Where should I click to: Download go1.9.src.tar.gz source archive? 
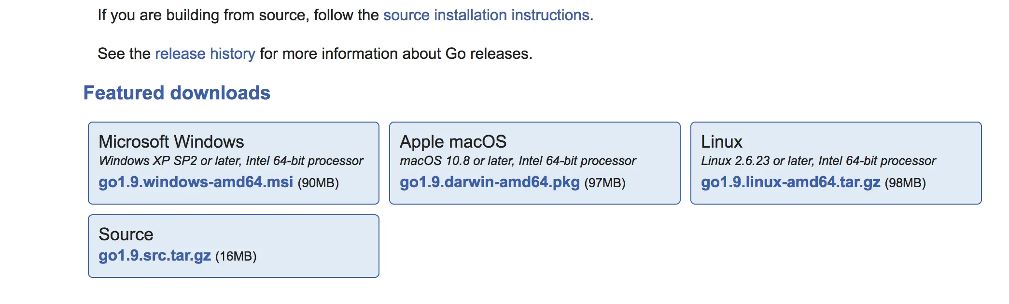(154, 255)
